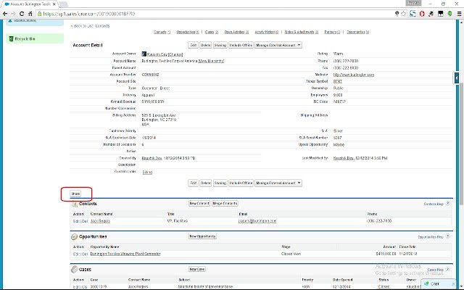Screen dimensions: 464x290
Task: Click the bottom Delete button
Action: [205, 183]
